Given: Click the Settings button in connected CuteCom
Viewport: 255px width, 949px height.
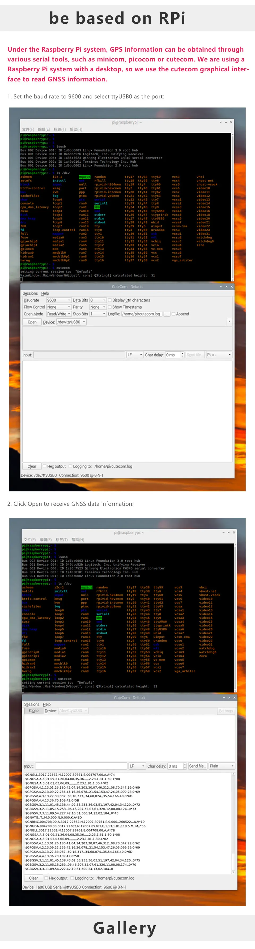Looking at the screenshot, I should [226, 711].
